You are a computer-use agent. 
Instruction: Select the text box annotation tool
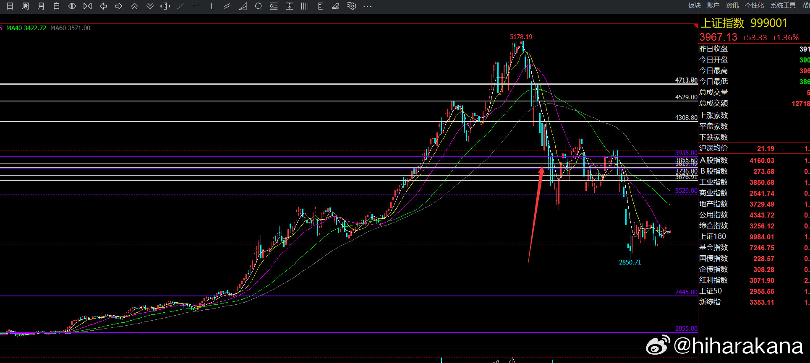(274, 6)
